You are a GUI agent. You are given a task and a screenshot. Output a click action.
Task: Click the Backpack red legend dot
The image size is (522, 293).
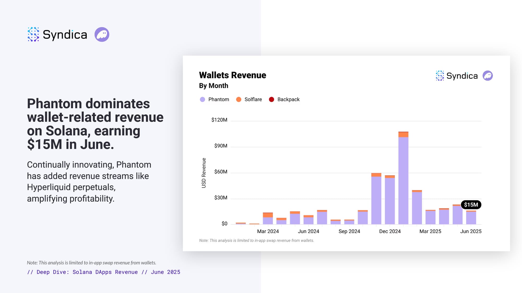(271, 99)
